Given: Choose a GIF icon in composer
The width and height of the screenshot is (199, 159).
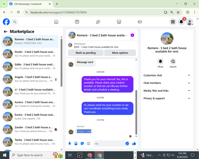Looking at the screenshot, I should click(88, 143).
